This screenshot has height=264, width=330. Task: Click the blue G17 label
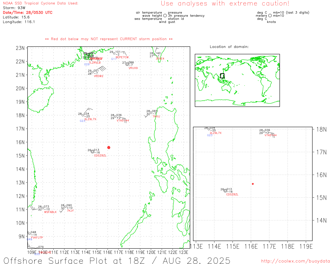[x=114, y=59]
